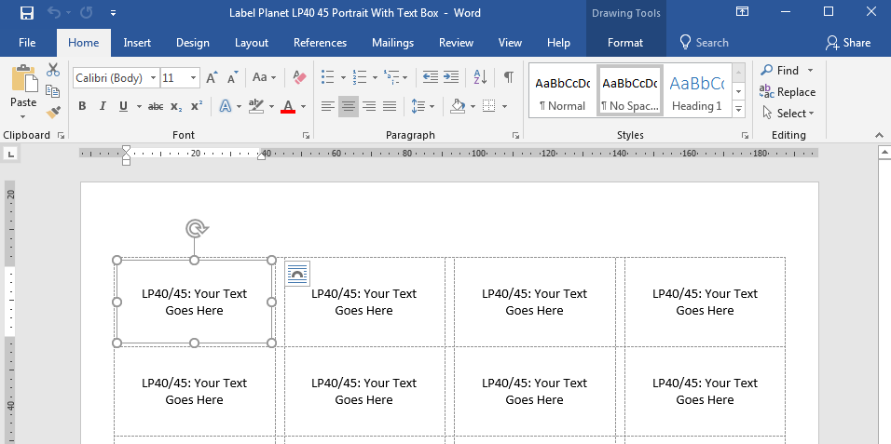The width and height of the screenshot is (891, 444).
Task: Open the font size dropdown
Action: click(x=193, y=78)
